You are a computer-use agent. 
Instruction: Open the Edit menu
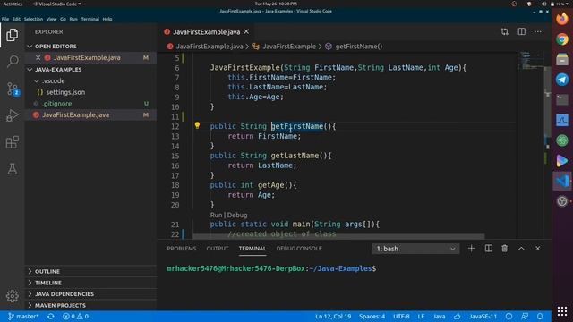(x=16, y=19)
